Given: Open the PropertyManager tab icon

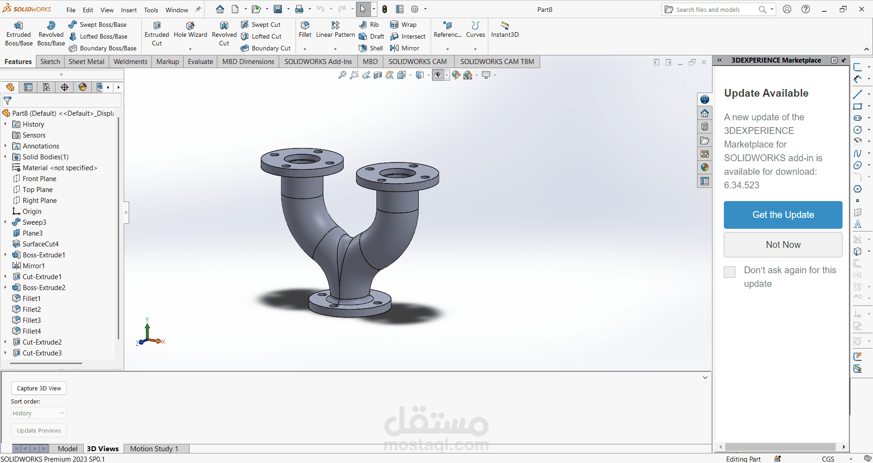Looking at the screenshot, I should [x=28, y=87].
